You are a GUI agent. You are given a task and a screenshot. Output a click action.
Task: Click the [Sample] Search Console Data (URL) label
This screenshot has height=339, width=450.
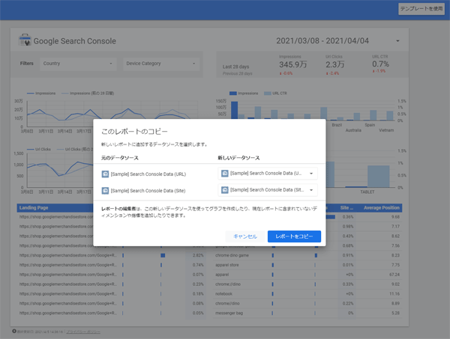[x=148, y=174]
